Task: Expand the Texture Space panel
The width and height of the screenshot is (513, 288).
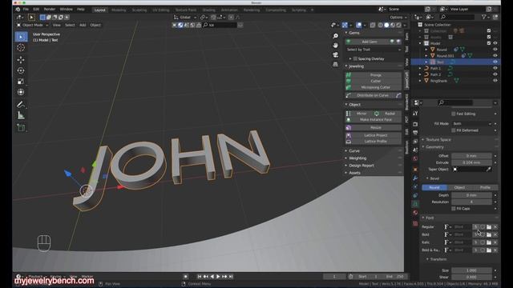Action: (438, 140)
